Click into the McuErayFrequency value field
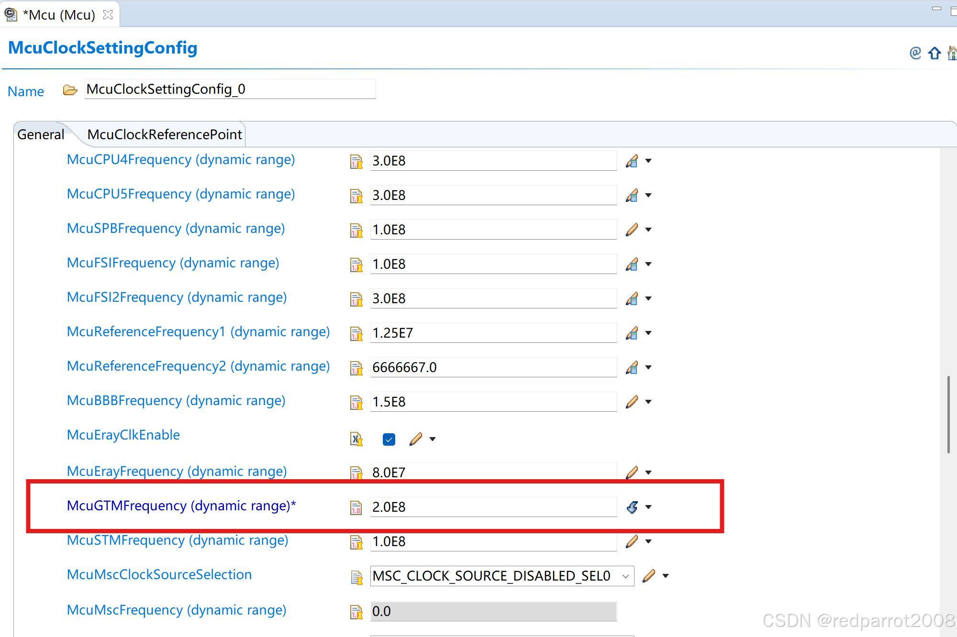Screen dimensions: 957x637 [493, 472]
